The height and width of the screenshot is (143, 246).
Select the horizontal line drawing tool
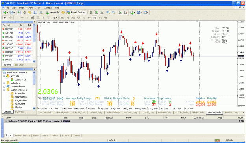click(x=22, y=18)
